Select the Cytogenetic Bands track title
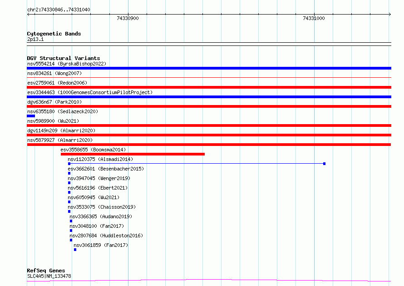Image resolution: width=404 pixels, height=286 pixels. 54,34
